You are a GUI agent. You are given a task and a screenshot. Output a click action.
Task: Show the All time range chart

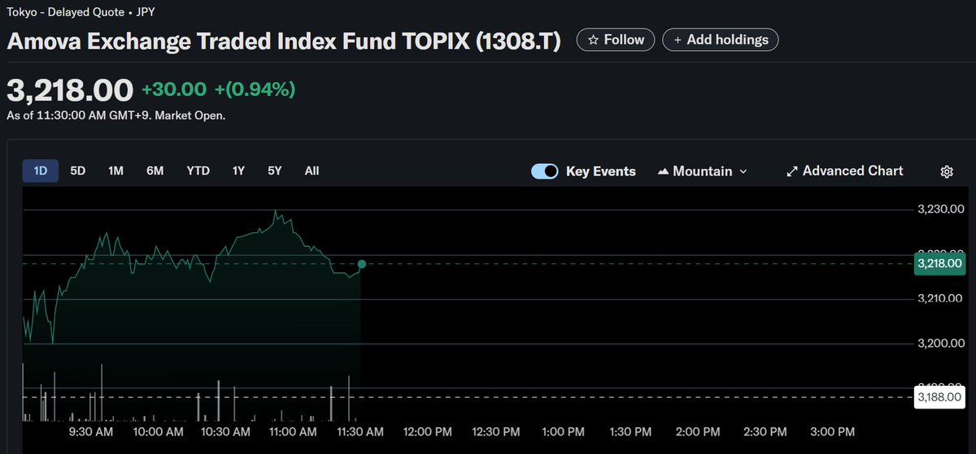click(312, 171)
